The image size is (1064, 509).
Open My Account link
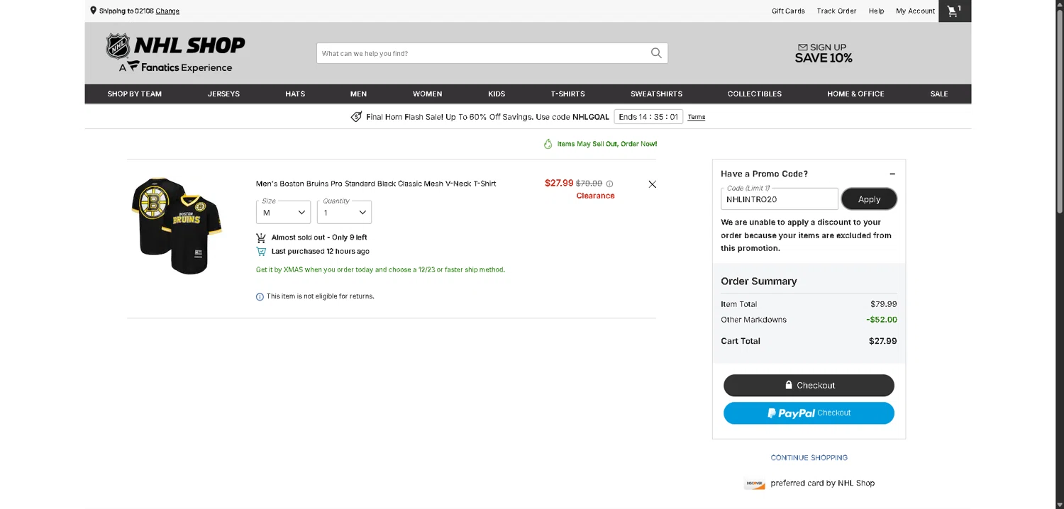pos(915,11)
